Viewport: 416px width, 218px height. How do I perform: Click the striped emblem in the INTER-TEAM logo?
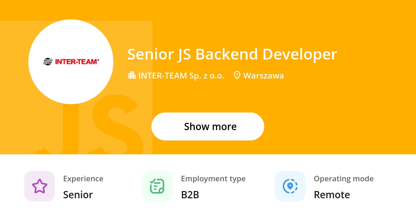point(48,62)
